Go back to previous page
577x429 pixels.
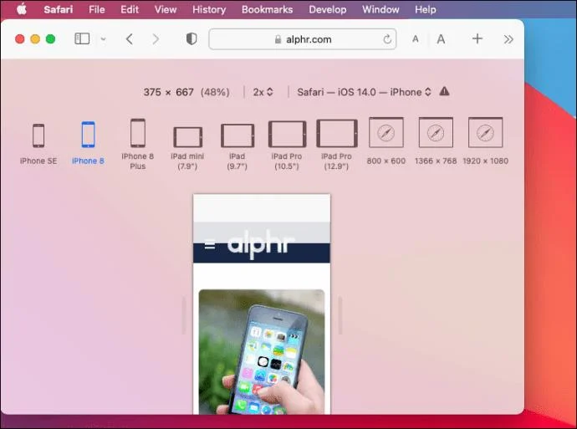[x=129, y=39]
